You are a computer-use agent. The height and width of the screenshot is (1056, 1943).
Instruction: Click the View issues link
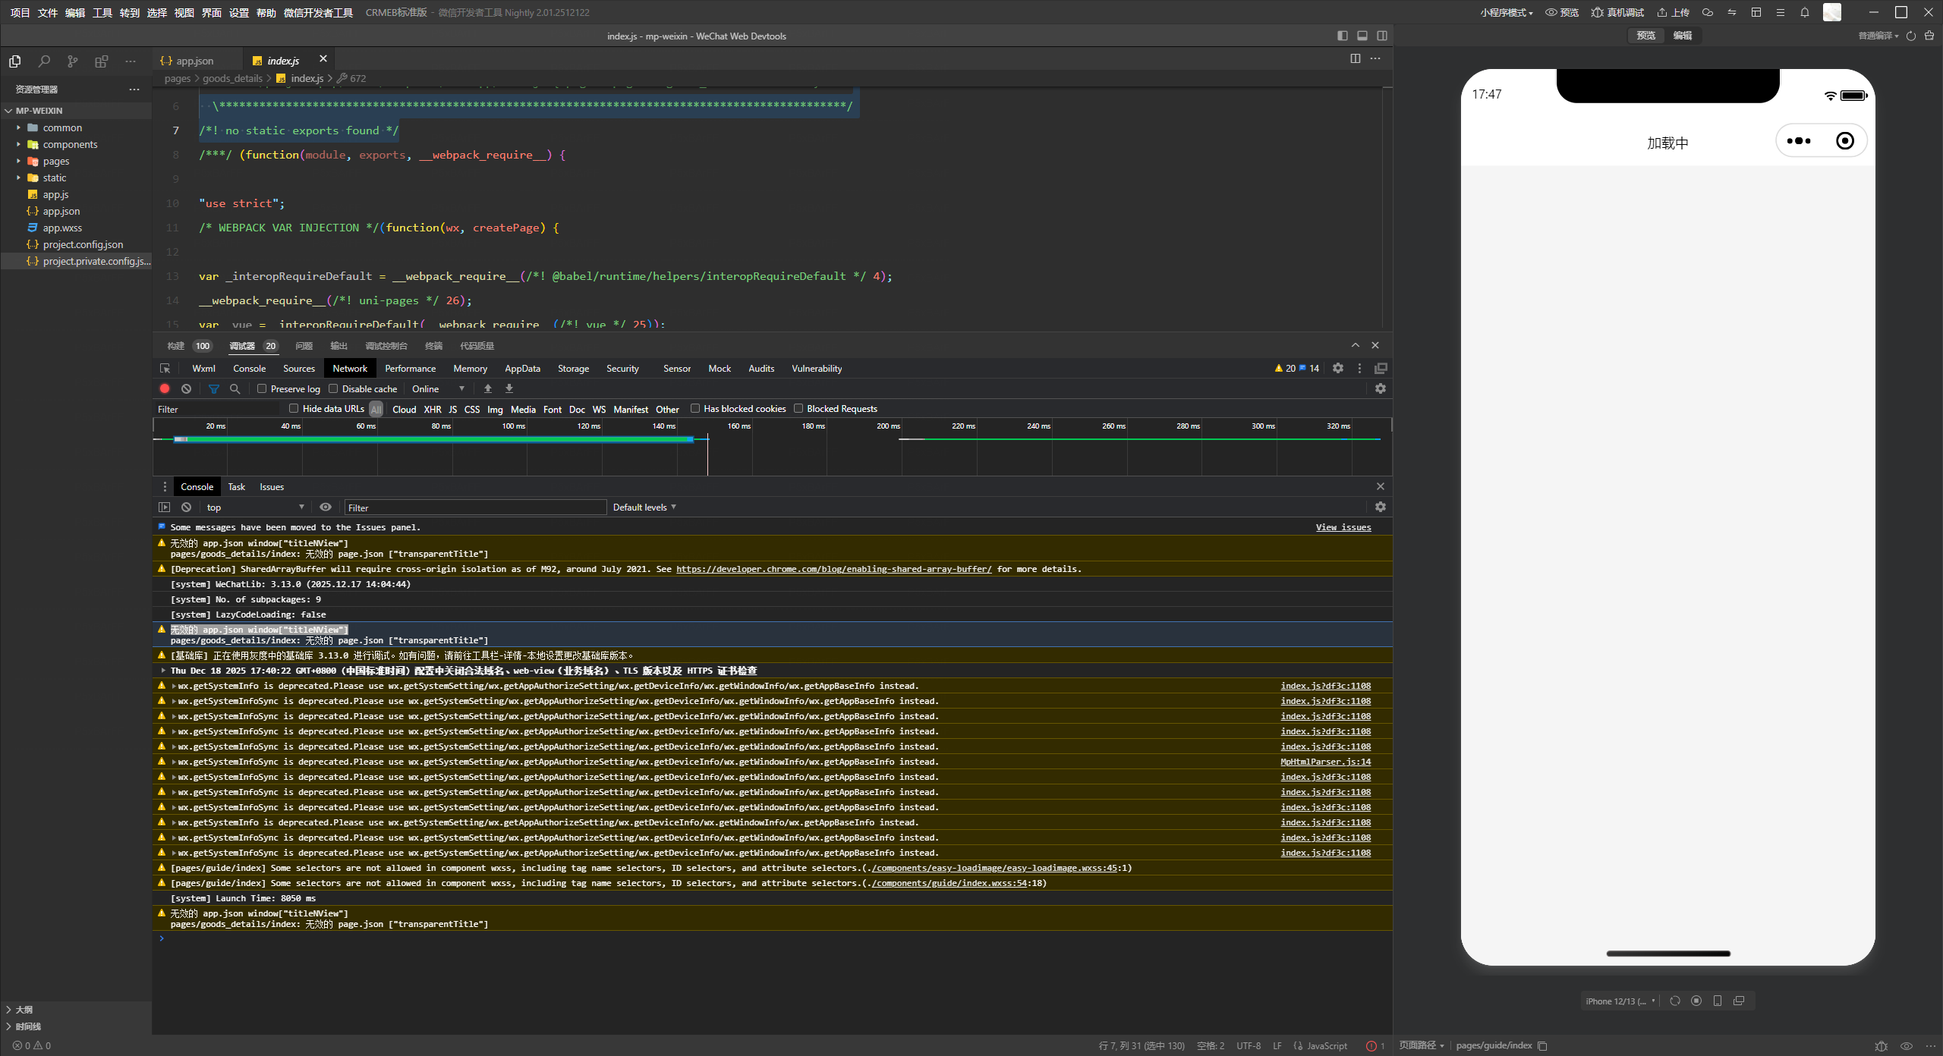(1343, 527)
